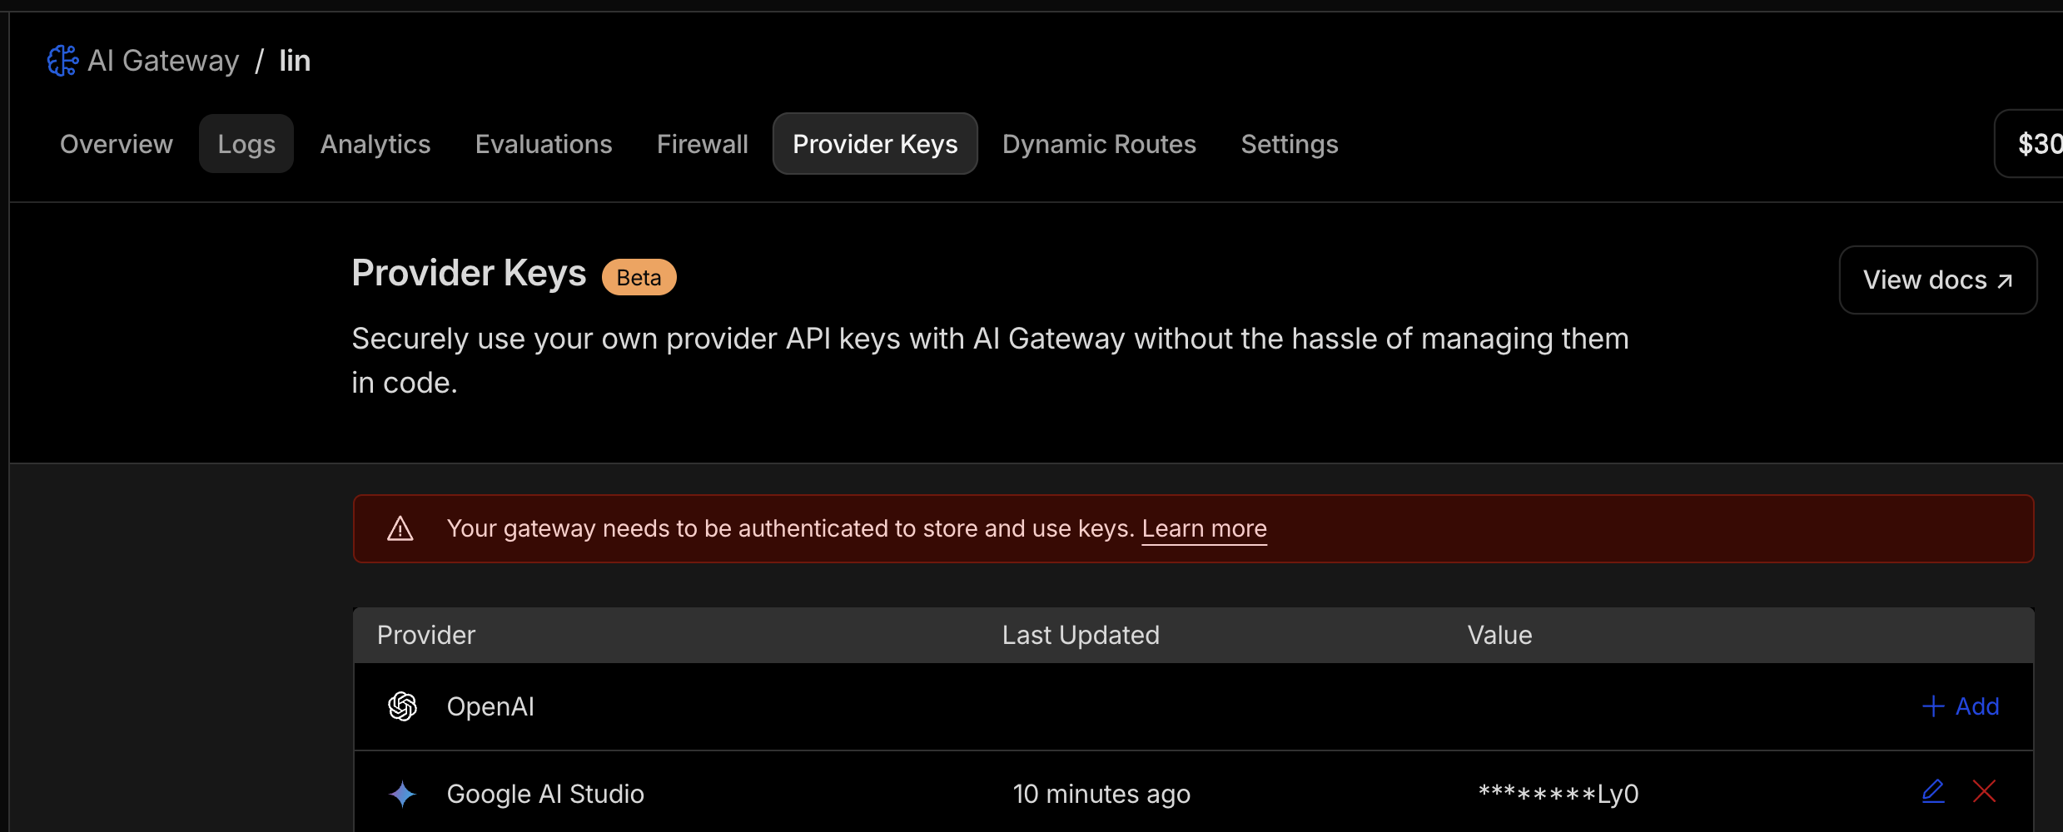Click the AI Gateway breadcrumb link

pos(163,61)
